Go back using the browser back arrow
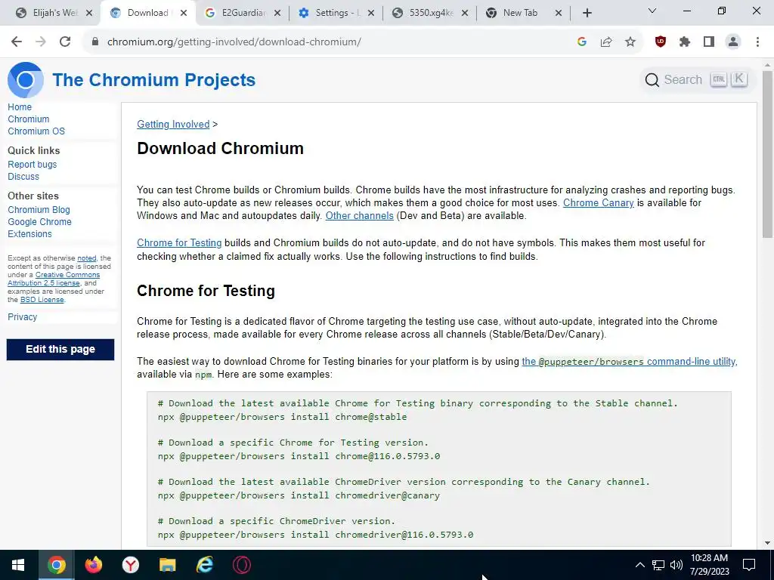This screenshot has width=774, height=580. click(17, 42)
